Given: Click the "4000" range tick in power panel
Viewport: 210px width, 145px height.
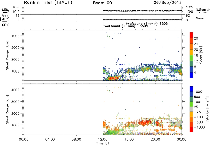Looking at the screenshot, I should point(15,36).
